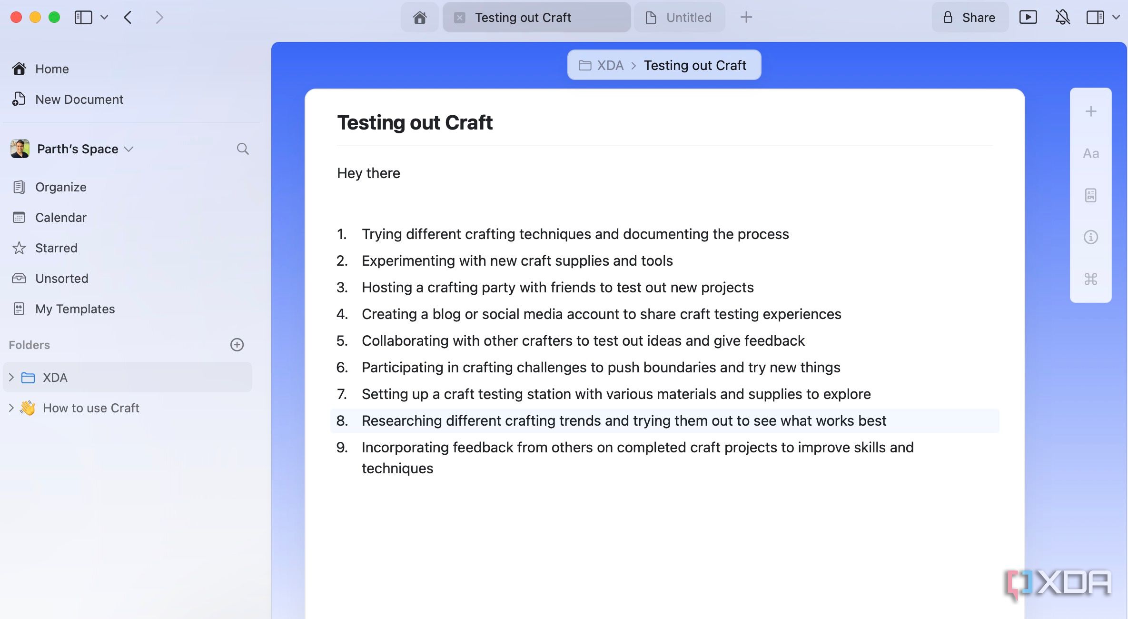
Task: Open search in the sidebar
Action: pos(243,149)
